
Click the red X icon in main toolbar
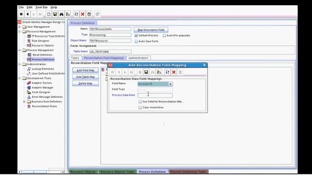82,14
